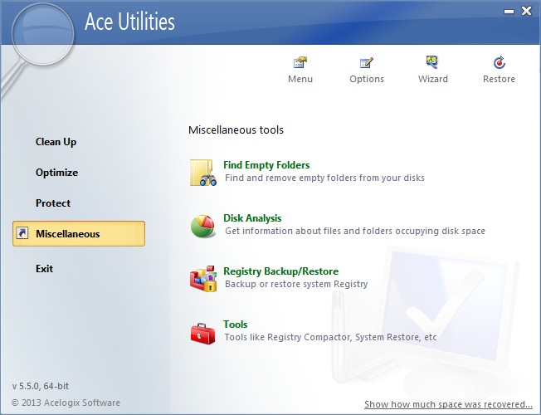541x415 pixels.
Task: Click 'Get information about files and folders' description
Action: (x=355, y=231)
